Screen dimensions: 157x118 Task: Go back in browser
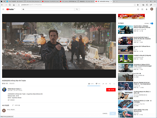click(2, 5)
